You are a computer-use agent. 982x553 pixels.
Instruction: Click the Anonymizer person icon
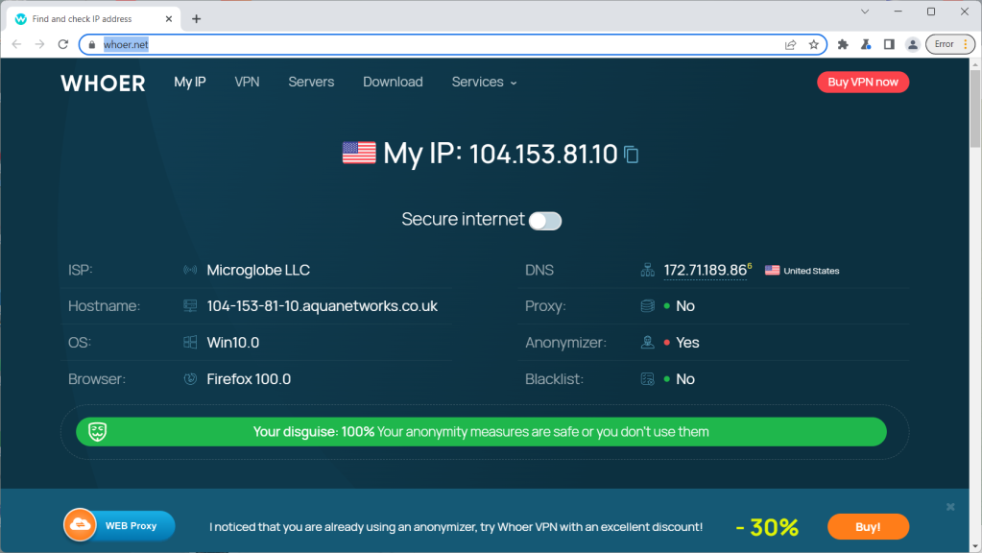(648, 342)
